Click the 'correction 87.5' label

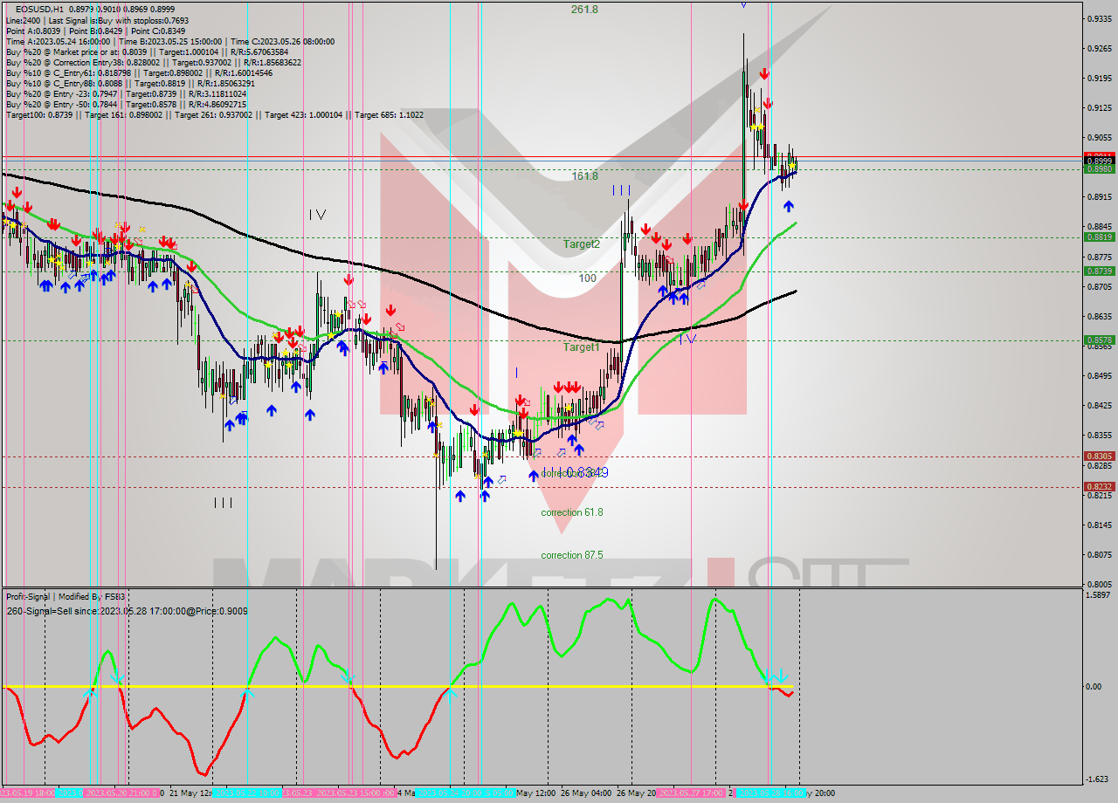pyautogui.click(x=571, y=555)
